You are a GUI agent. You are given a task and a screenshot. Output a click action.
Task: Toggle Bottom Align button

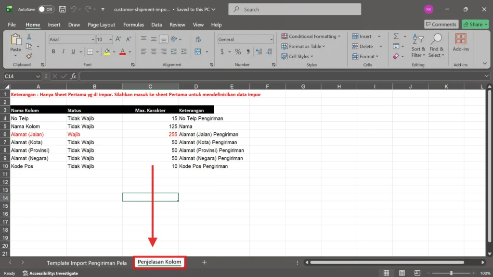click(x=164, y=39)
